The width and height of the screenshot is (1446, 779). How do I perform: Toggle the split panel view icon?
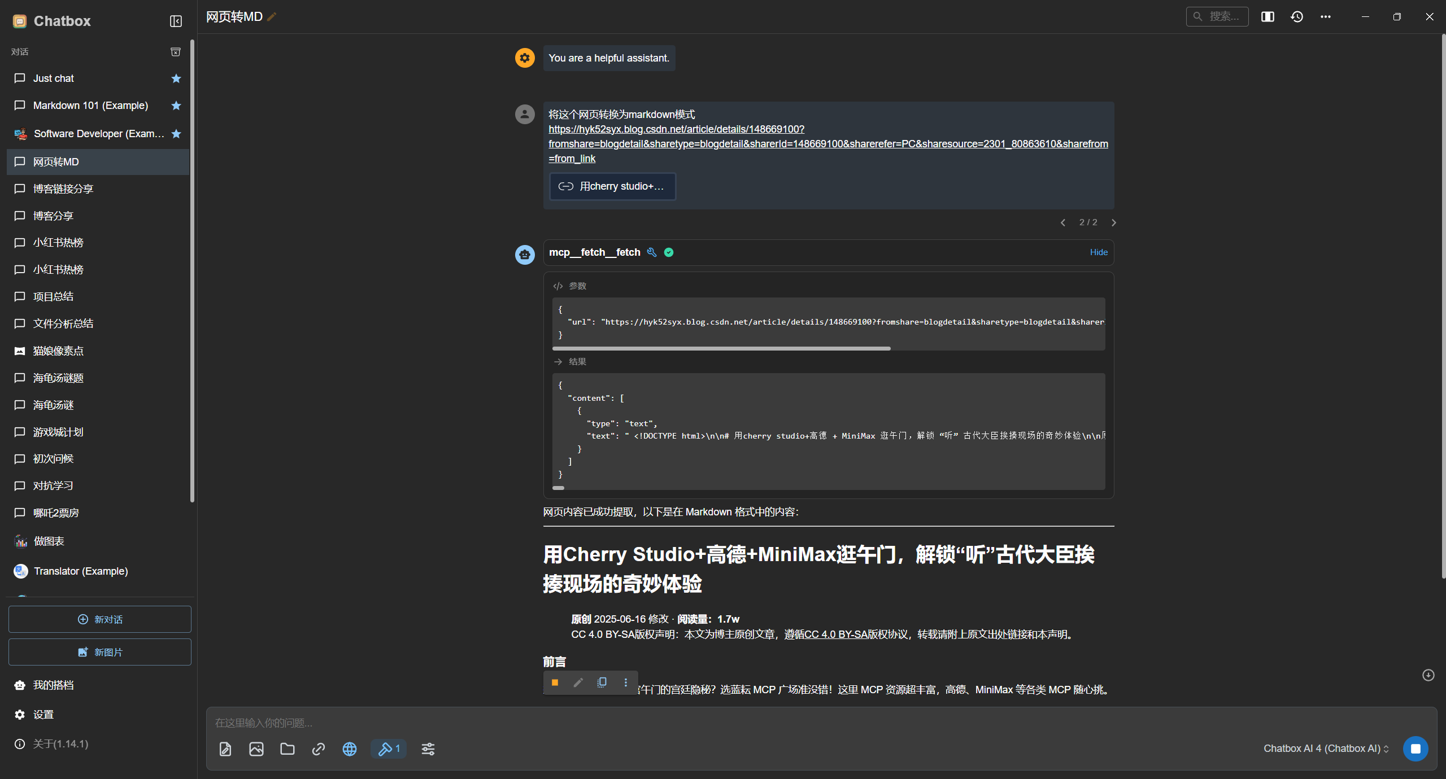[x=1268, y=16]
